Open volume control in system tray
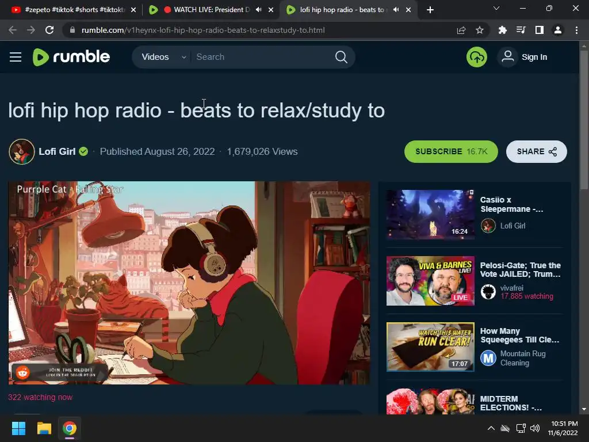Image resolution: width=589 pixels, height=442 pixels. [535, 428]
